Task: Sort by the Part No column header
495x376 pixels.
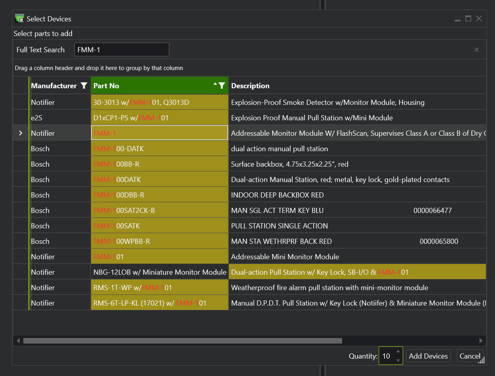Action: pos(106,85)
